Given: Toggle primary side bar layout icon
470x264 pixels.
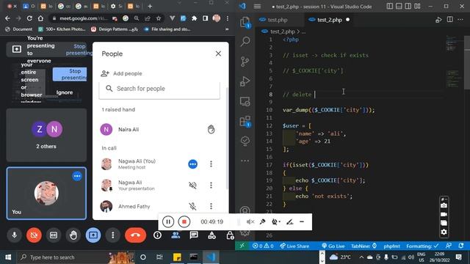Looking at the screenshot, I should (x=390, y=6).
